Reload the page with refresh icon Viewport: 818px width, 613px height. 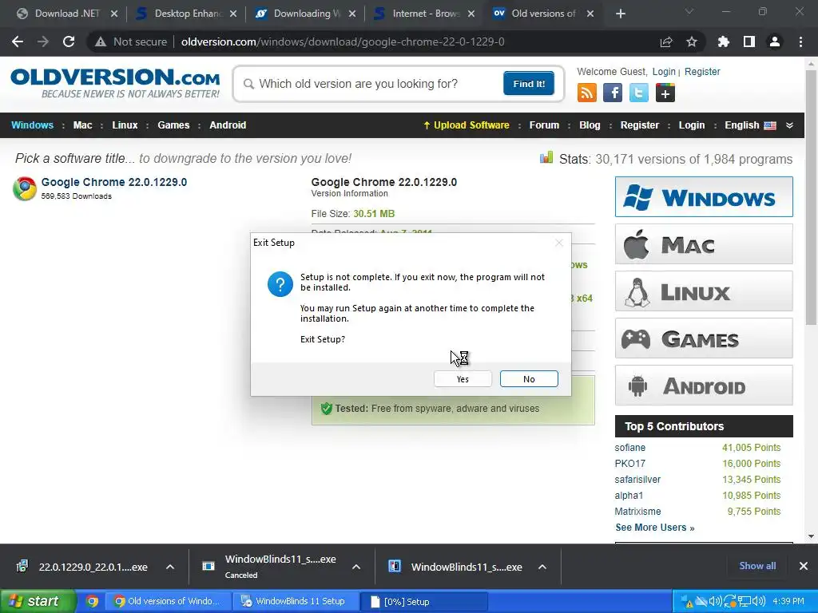point(69,42)
